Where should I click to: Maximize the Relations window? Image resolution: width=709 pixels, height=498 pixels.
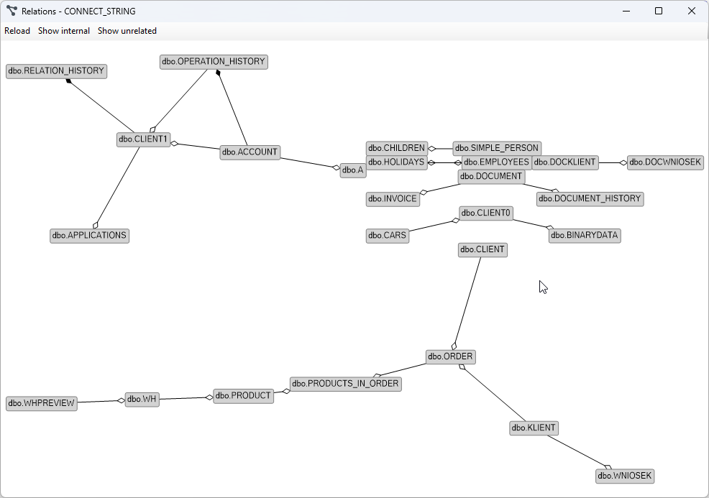point(659,11)
